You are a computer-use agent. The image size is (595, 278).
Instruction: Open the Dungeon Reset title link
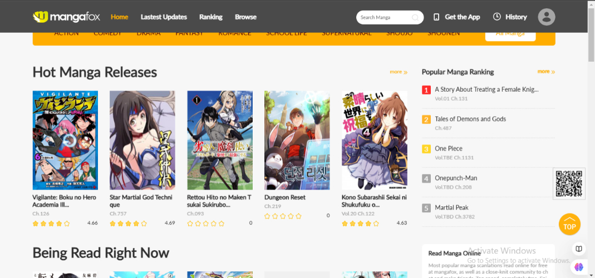point(285,197)
